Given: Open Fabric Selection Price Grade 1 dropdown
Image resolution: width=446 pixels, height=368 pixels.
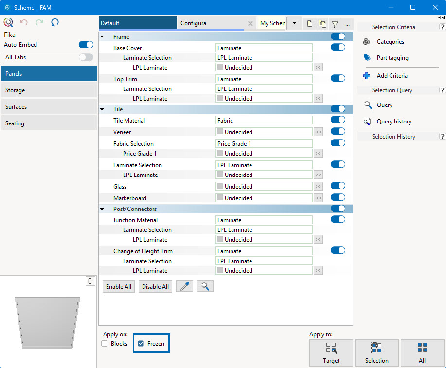Looking at the screenshot, I should [x=264, y=144].
